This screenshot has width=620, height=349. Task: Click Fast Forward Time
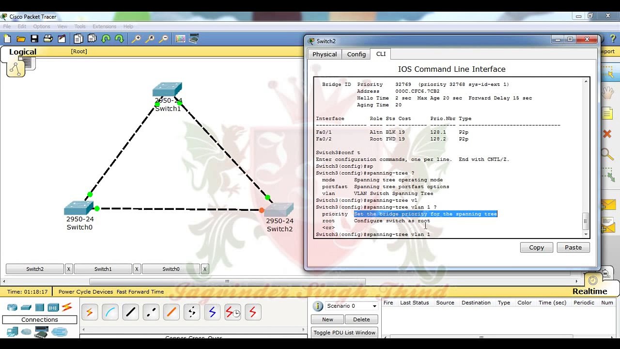tap(140, 292)
